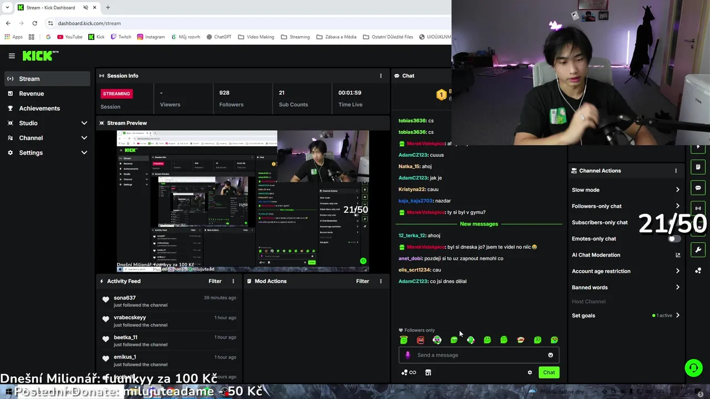Open a new browser tab
The height and width of the screenshot is (399, 710).
(108, 8)
